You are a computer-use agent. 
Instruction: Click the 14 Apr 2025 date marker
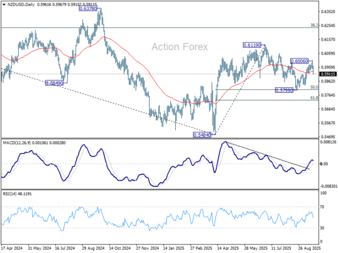coord(228,248)
